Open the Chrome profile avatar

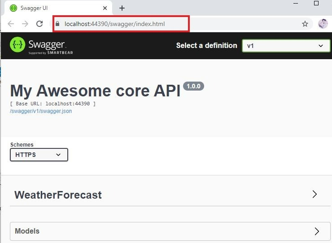(323, 24)
